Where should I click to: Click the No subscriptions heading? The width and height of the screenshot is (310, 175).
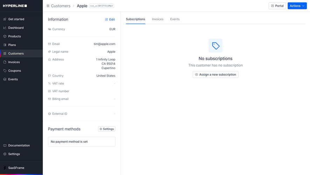pyautogui.click(x=215, y=59)
